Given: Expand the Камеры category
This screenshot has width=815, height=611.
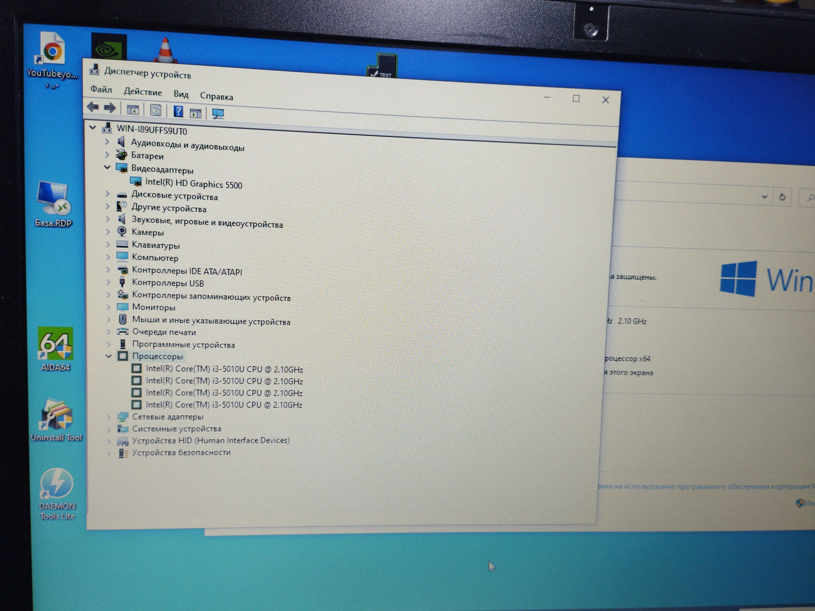Looking at the screenshot, I should 108,232.
